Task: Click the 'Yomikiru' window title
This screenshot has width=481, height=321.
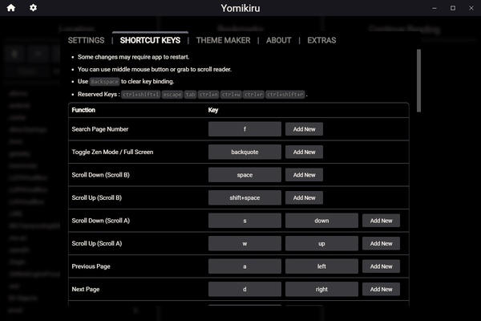Action: [x=240, y=8]
